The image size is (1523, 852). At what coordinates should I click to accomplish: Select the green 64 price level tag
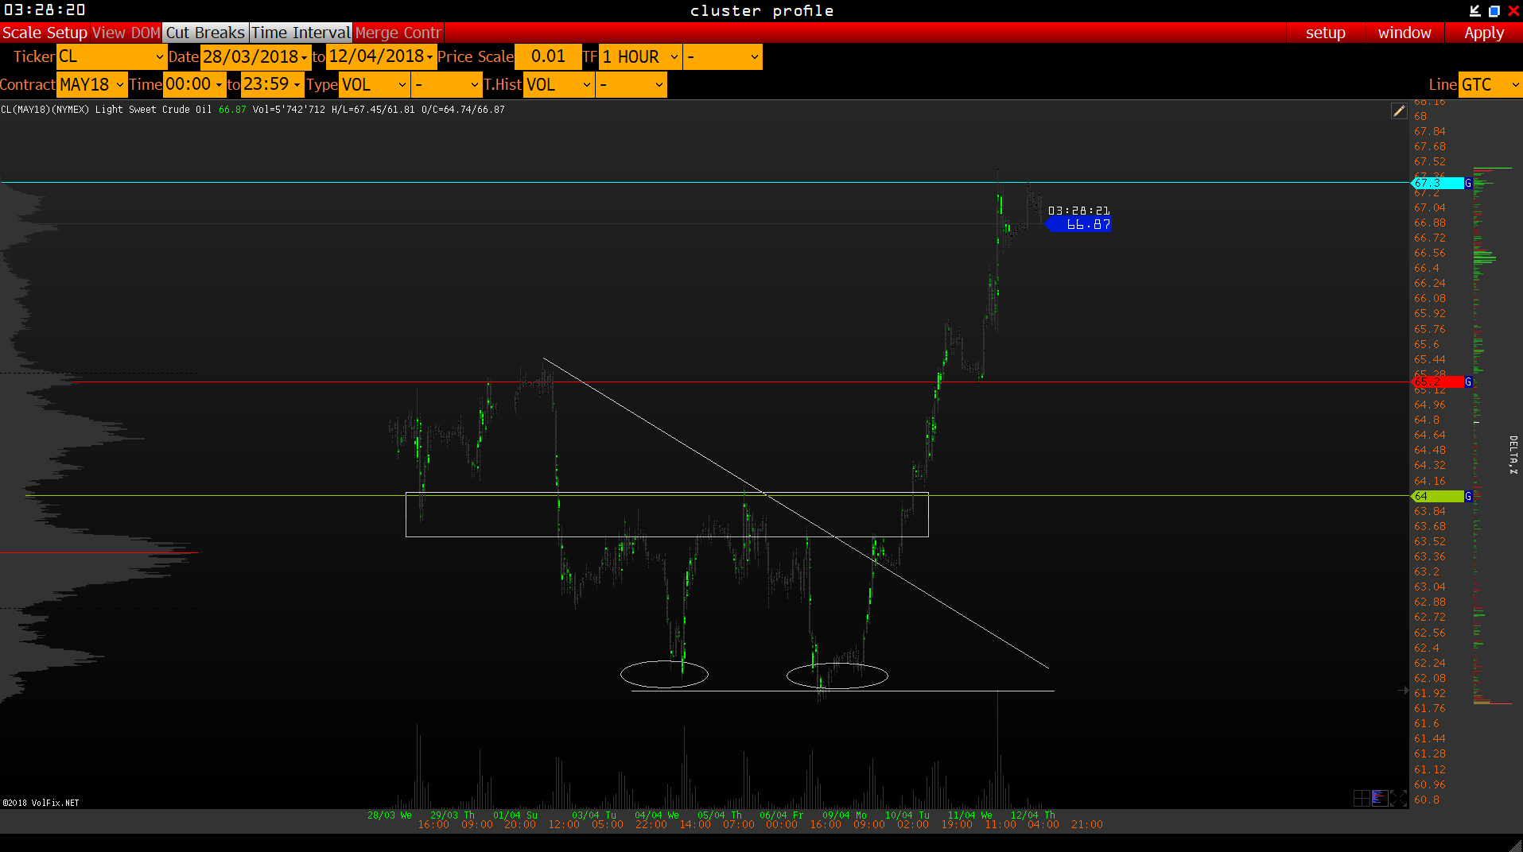point(1437,496)
